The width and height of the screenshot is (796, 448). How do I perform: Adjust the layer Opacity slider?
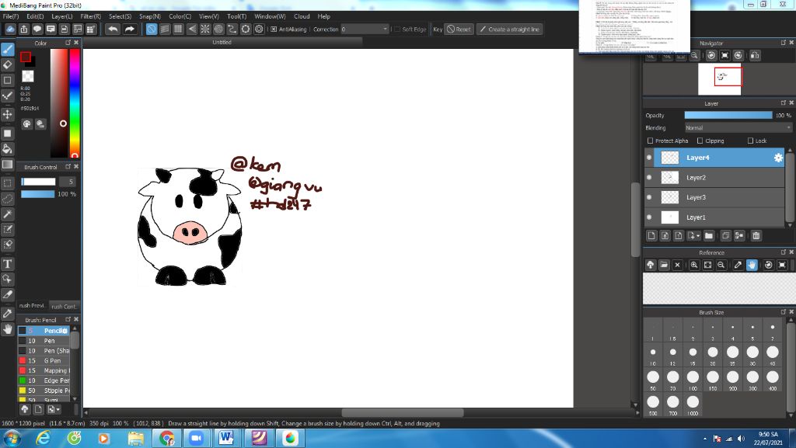[x=728, y=116]
